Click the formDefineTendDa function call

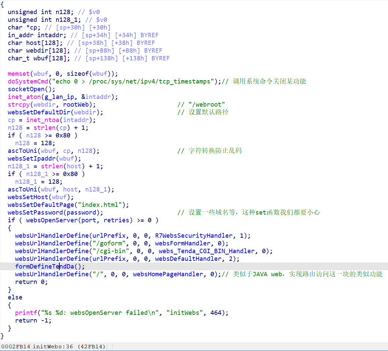[x=45, y=267]
